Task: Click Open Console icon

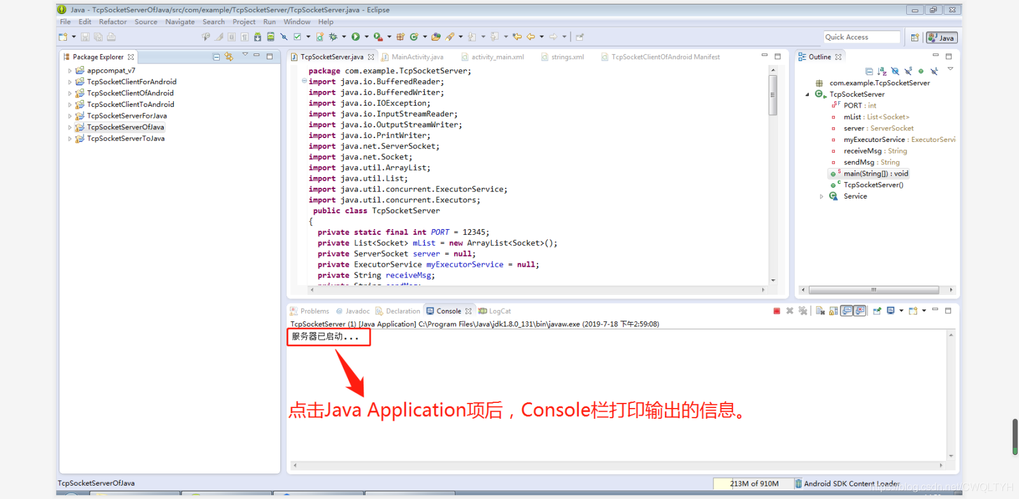Action: (913, 311)
